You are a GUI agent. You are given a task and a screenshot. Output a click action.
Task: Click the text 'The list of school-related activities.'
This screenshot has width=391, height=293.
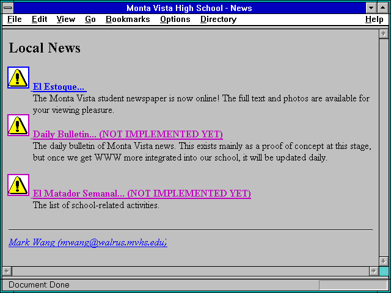pos(96,206)
